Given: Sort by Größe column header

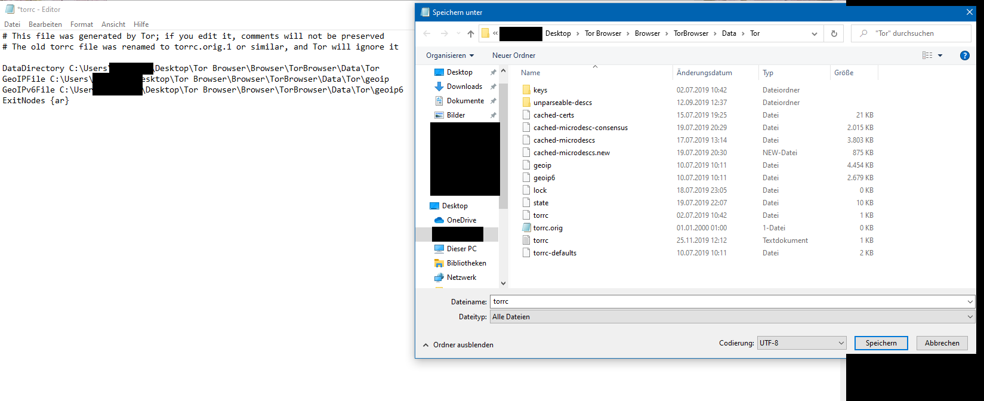Looking at the screenshot, I should (844, 73).
